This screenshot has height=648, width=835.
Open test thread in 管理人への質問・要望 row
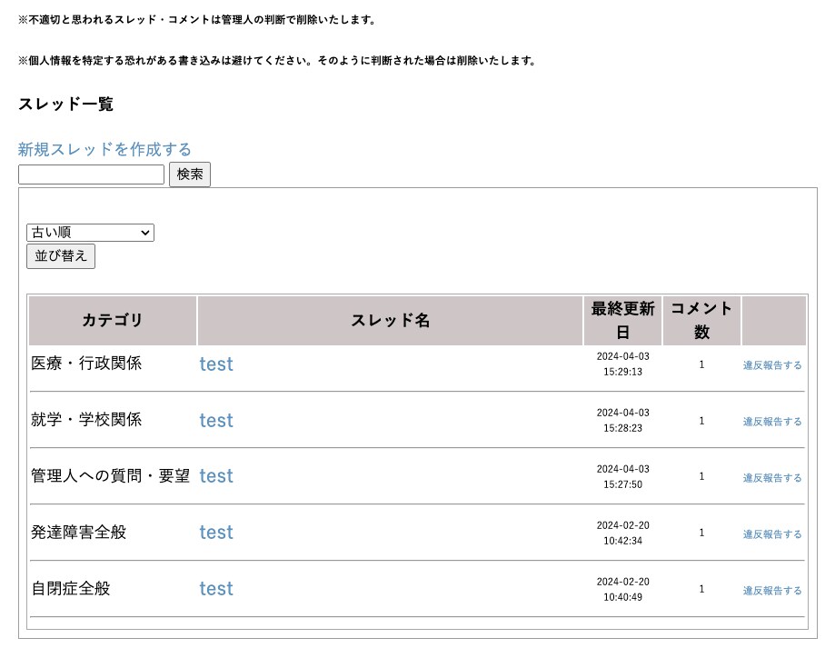coord(216,476)
